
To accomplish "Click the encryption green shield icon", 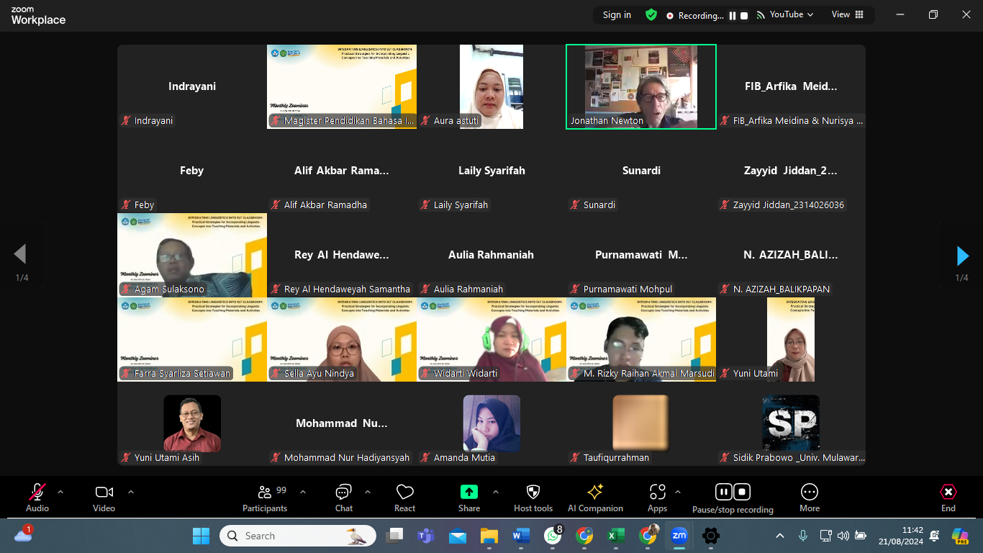I will pos(651,15).
